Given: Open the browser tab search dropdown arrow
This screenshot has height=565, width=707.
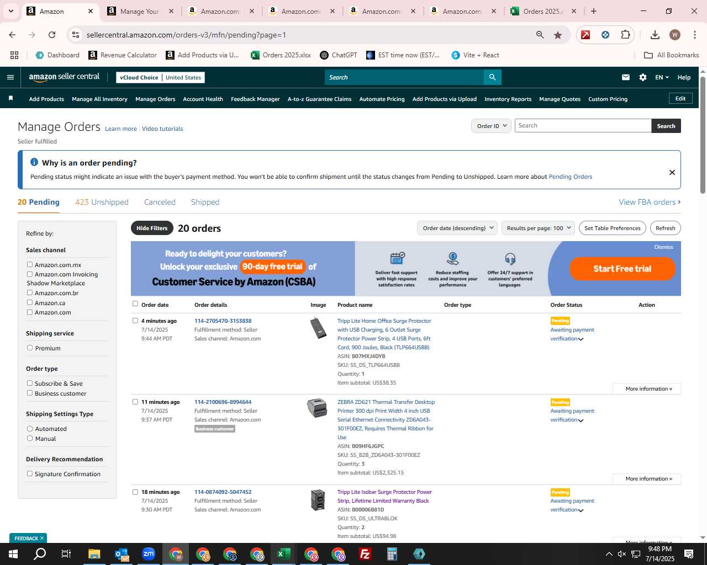Looking at the screenshot, I should tap(10, 11).
